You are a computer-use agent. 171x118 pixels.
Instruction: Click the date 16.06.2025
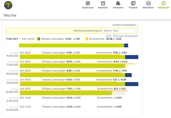pyautogui.click(x=12, y=56)
